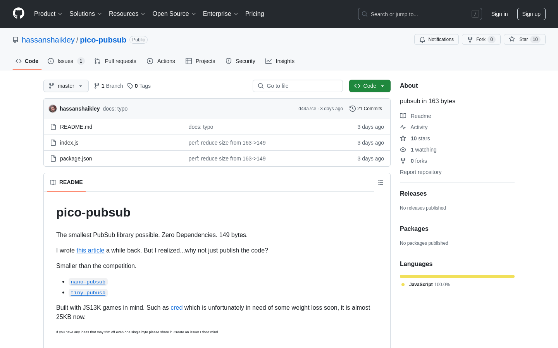Open the index.js file
The width and height of the screenshot is (558, 348).
click(x=69, y=143)
